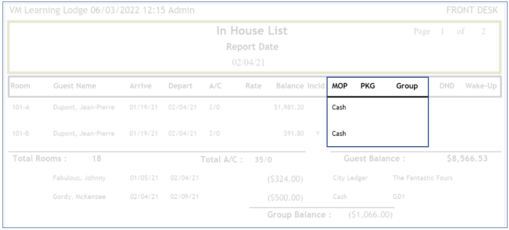Click the MOP column header
This screenshot has width=509, height=230.
click(x=339, y=86)
